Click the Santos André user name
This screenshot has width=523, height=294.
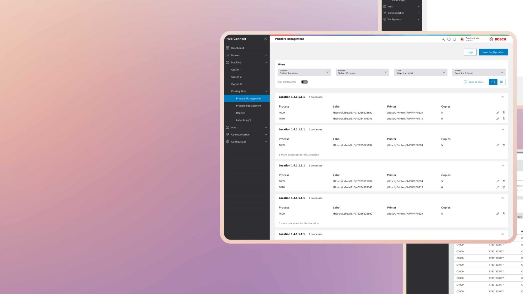473,38
